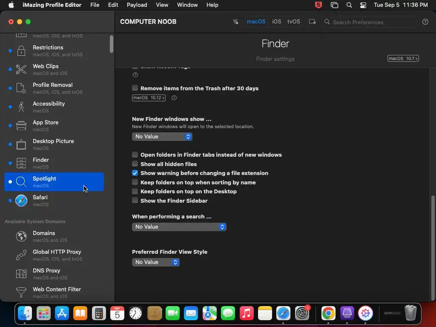Select the DNS Proxy map icon
The image size is (436, 327).
(x=21, y=274)
